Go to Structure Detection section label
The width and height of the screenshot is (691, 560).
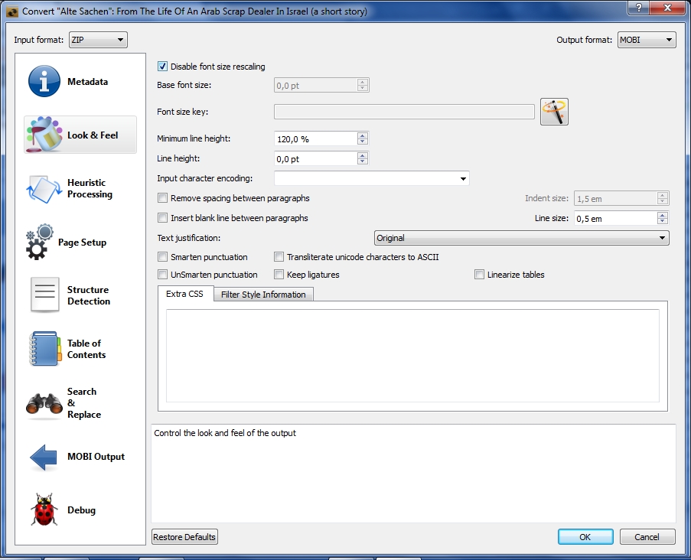(89, 295)
